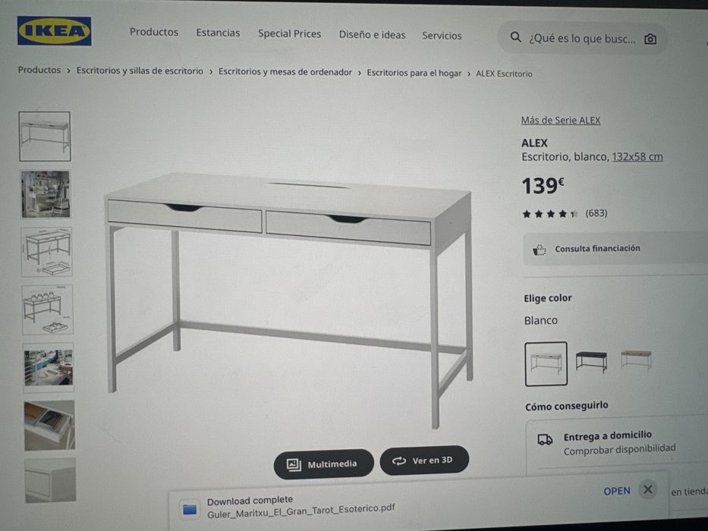Open the Estancias menu
The height and width of the screenshot is (531, 708).
pyautogui.click(x=218, y=33)
